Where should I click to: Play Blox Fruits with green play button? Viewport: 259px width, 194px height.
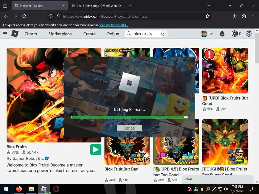click(x=96, y=150)
